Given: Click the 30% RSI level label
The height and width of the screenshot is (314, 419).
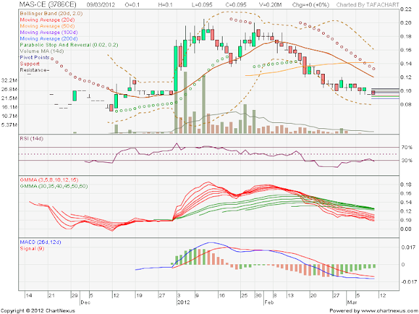Looking at the screenshot, I should coord(407,160).
